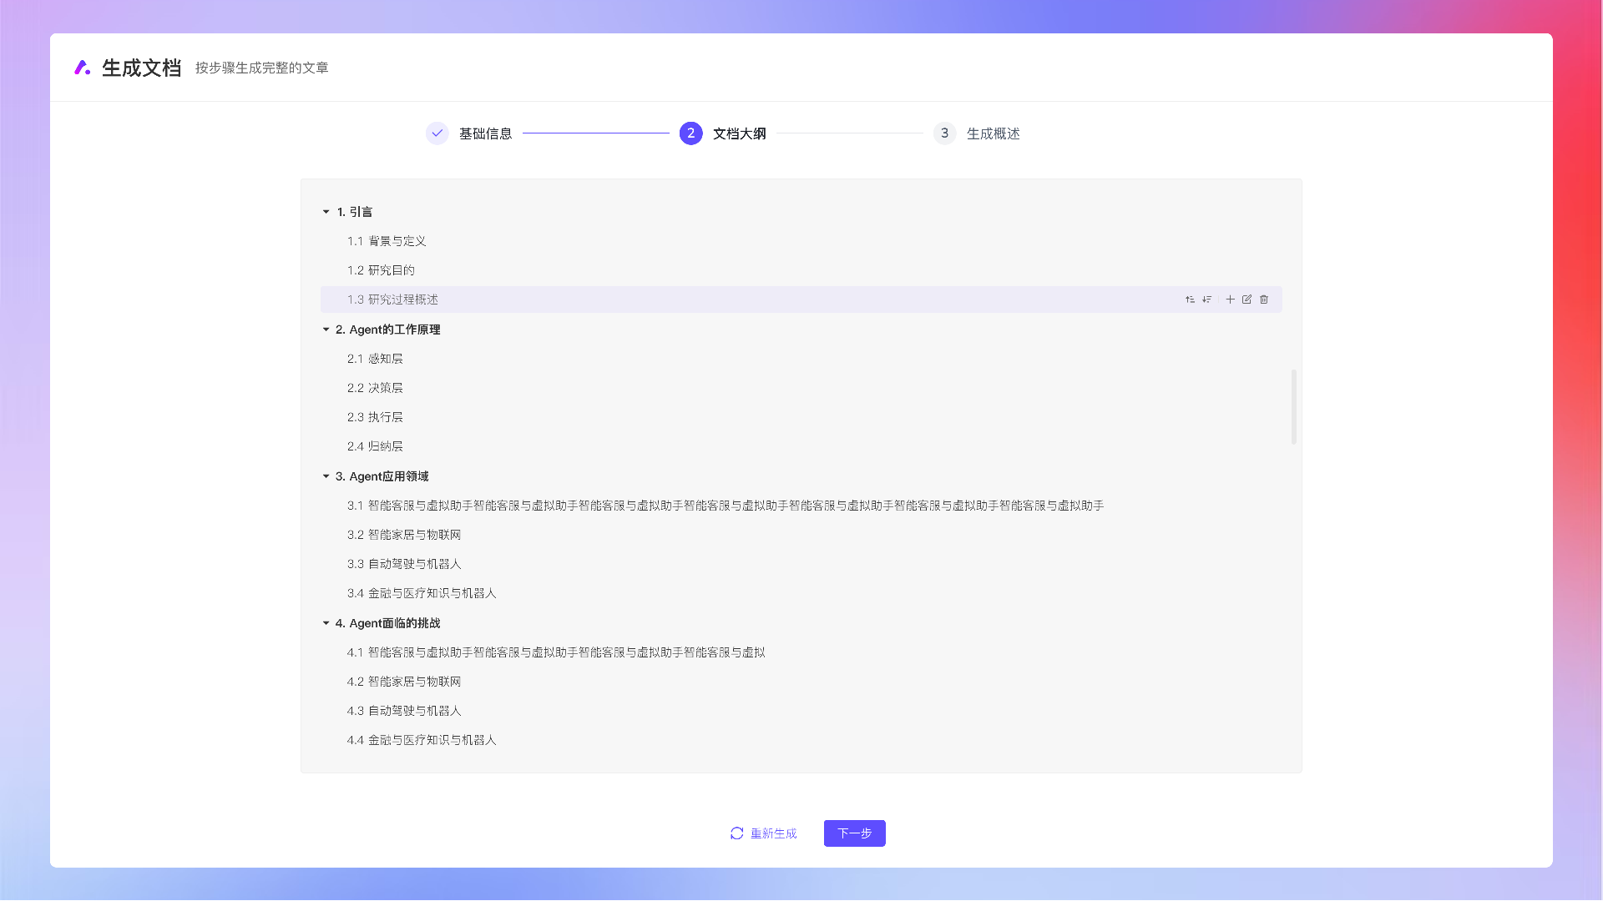The height and width of the screenshot is (901, 1603).
Task: Edit the 1.3 研究过程概述 title
Action: 1246,299
